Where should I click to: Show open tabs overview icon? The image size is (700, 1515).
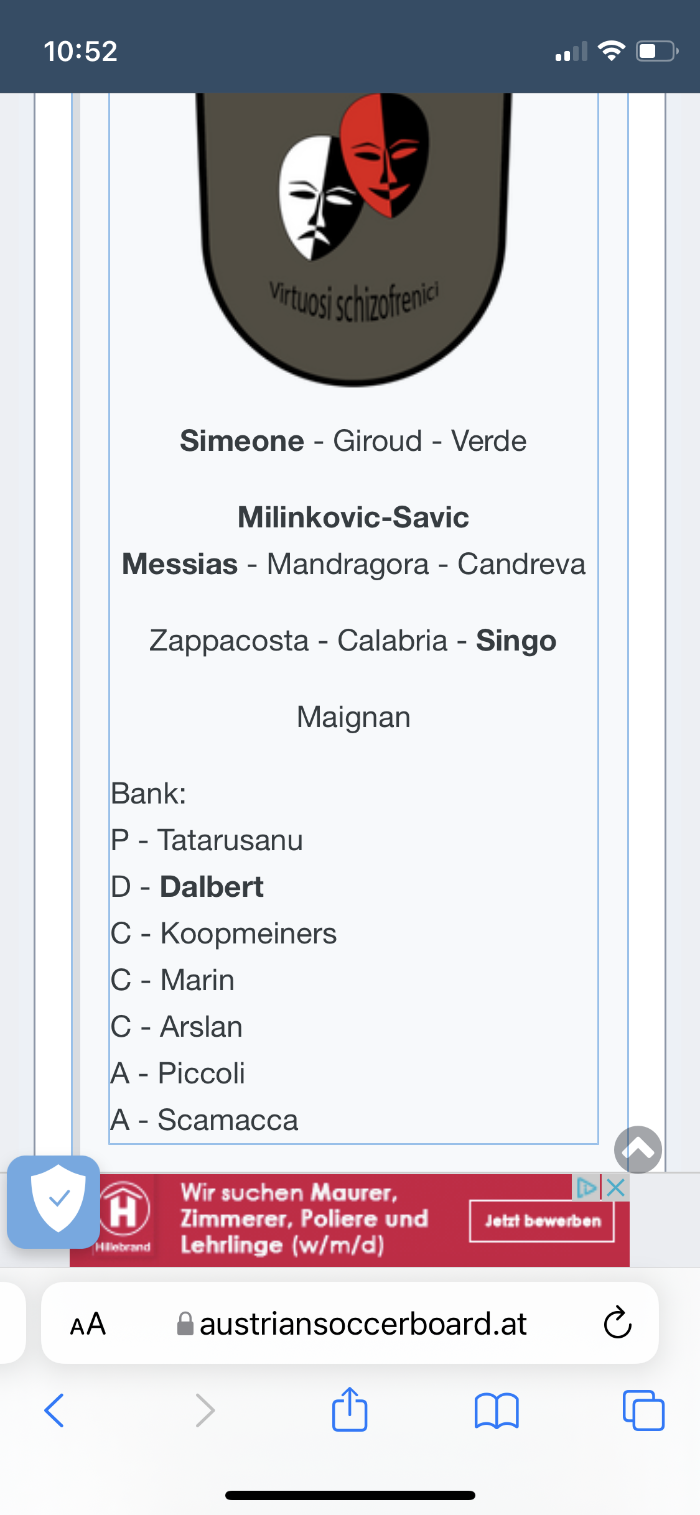(643, 1410)
